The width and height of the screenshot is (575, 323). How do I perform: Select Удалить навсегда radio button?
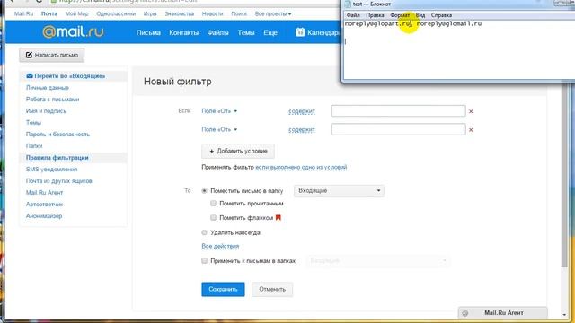[204, 232]
